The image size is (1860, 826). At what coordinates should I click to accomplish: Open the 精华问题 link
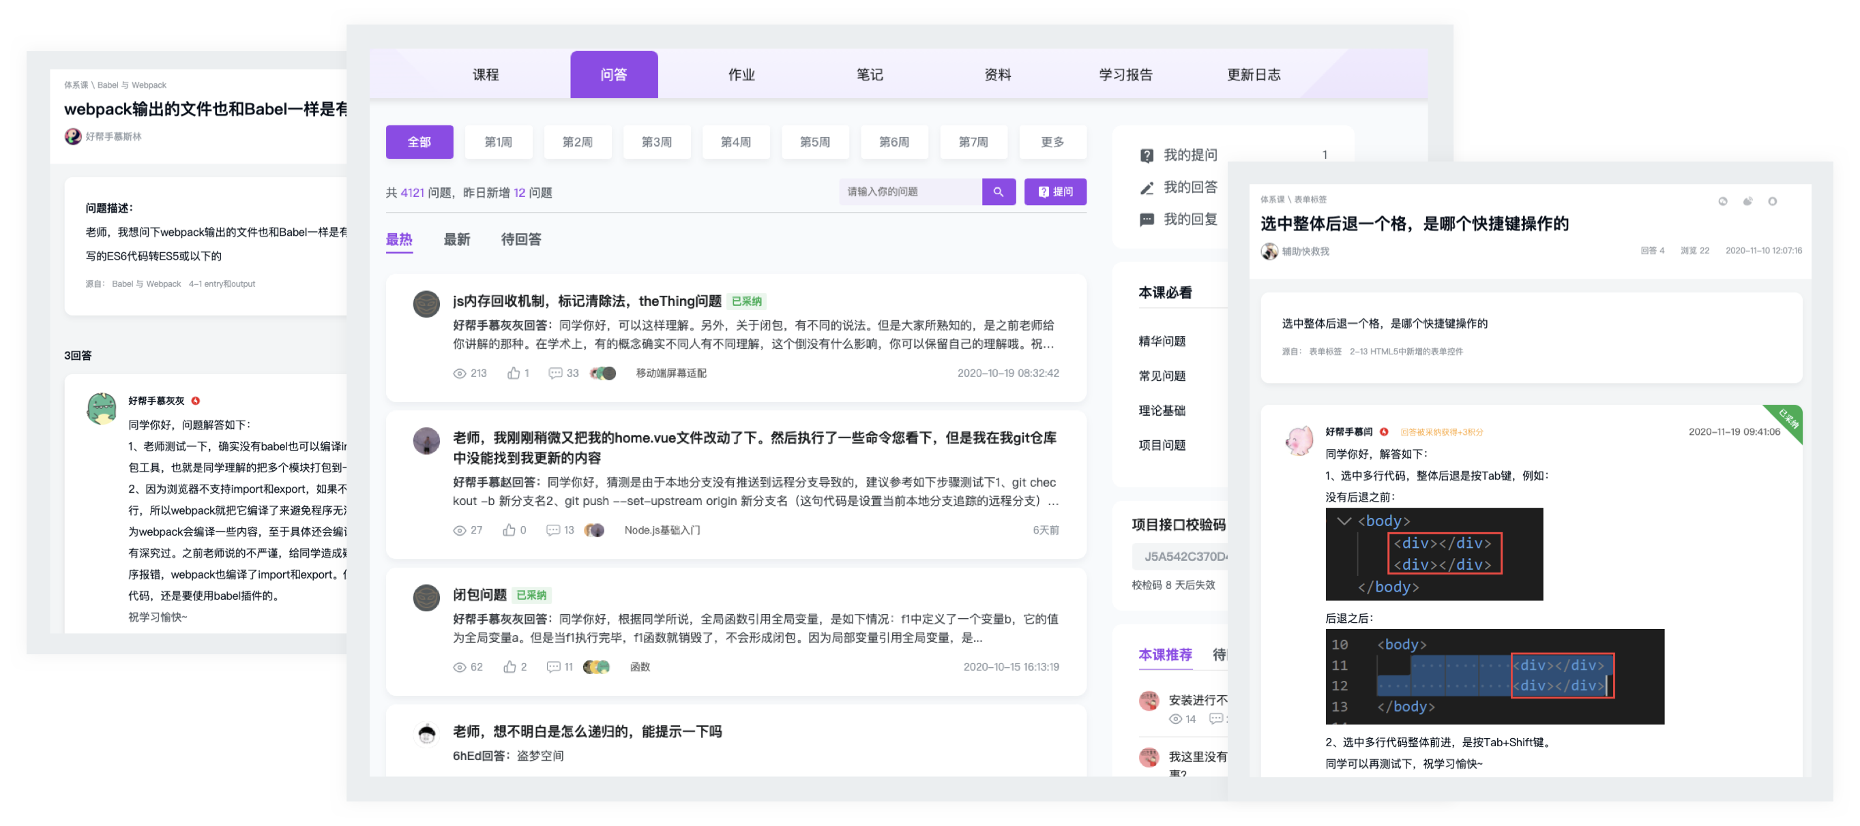click(x=1162, y=341)
